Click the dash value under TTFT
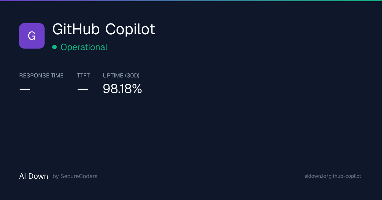 [x=82, y=89]
